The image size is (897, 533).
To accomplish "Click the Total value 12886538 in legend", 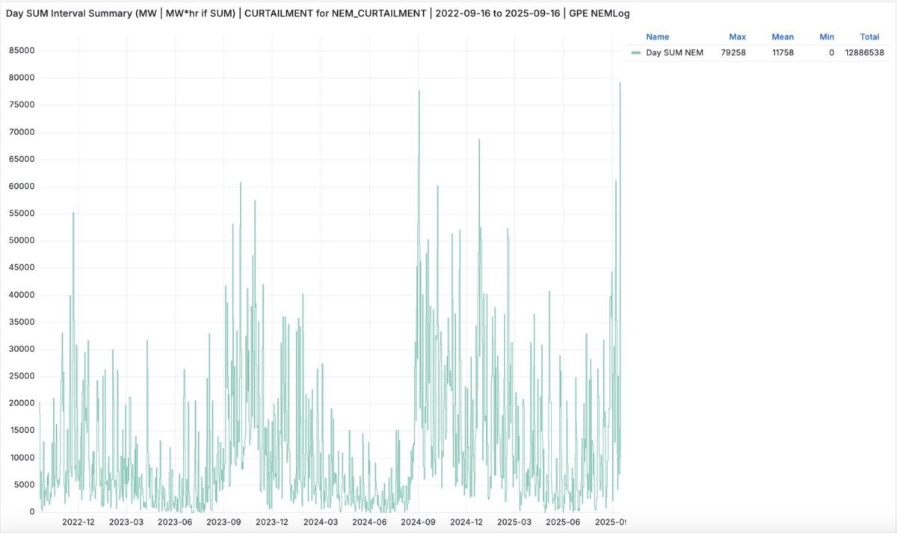I will click(x=864, y=52).
